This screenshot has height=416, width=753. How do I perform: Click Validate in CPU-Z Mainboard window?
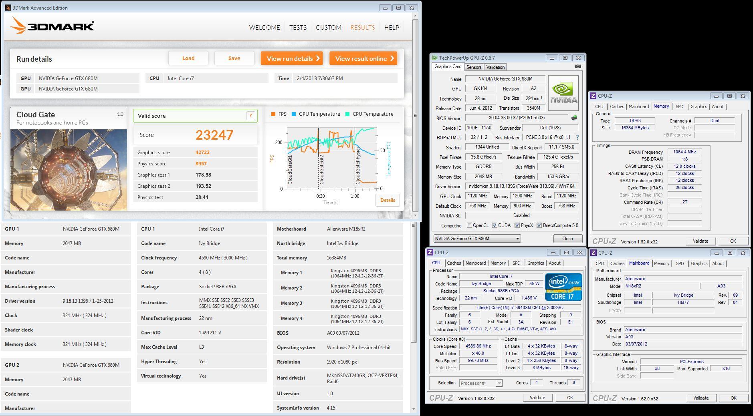click(701, 398)
